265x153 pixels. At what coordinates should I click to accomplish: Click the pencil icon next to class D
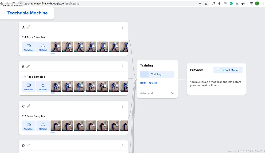28,146
